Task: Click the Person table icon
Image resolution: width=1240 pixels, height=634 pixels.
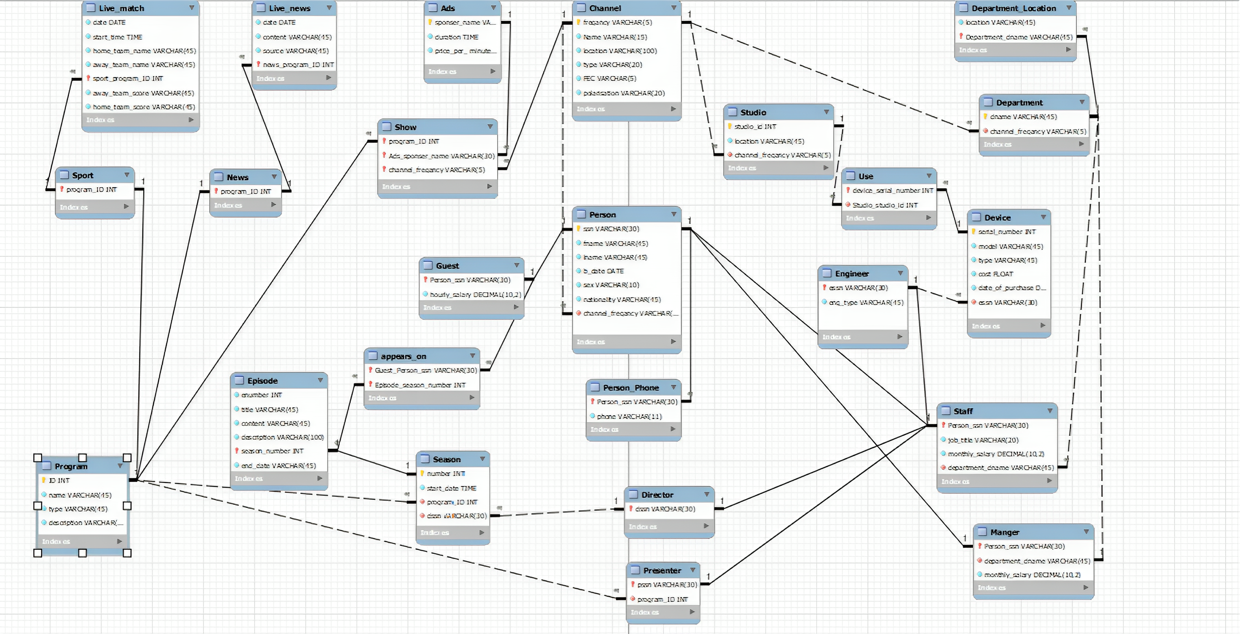Action: point(581,214)
